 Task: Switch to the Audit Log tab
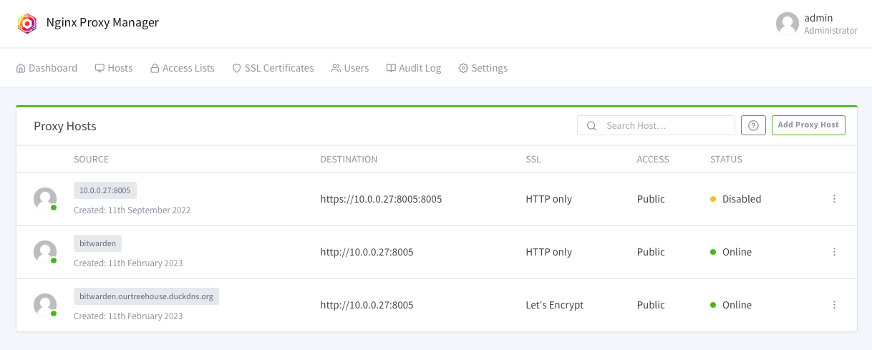(x=413, y=68)
